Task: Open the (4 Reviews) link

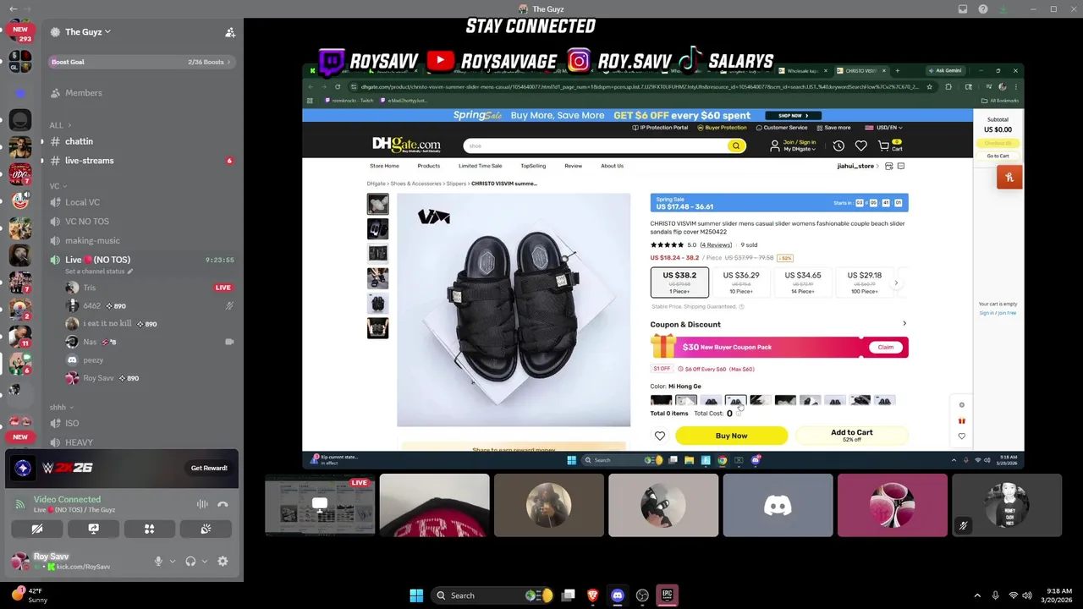Action: pyautogui.click(x=716, y=245)
